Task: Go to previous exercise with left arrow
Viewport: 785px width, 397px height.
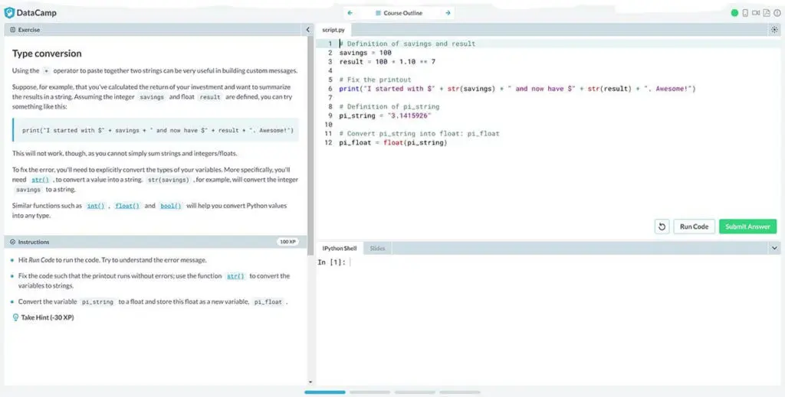Action: coord(350,13)
